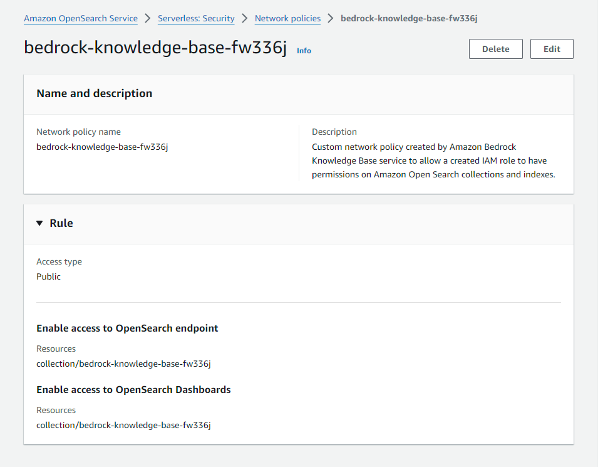Open the Info help link beside the title
Image resolution: width=598 pixels, height=467 pixels.
304,51
